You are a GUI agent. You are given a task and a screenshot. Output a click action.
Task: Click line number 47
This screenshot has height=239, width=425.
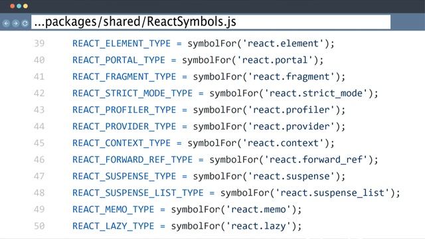(39, 176)
